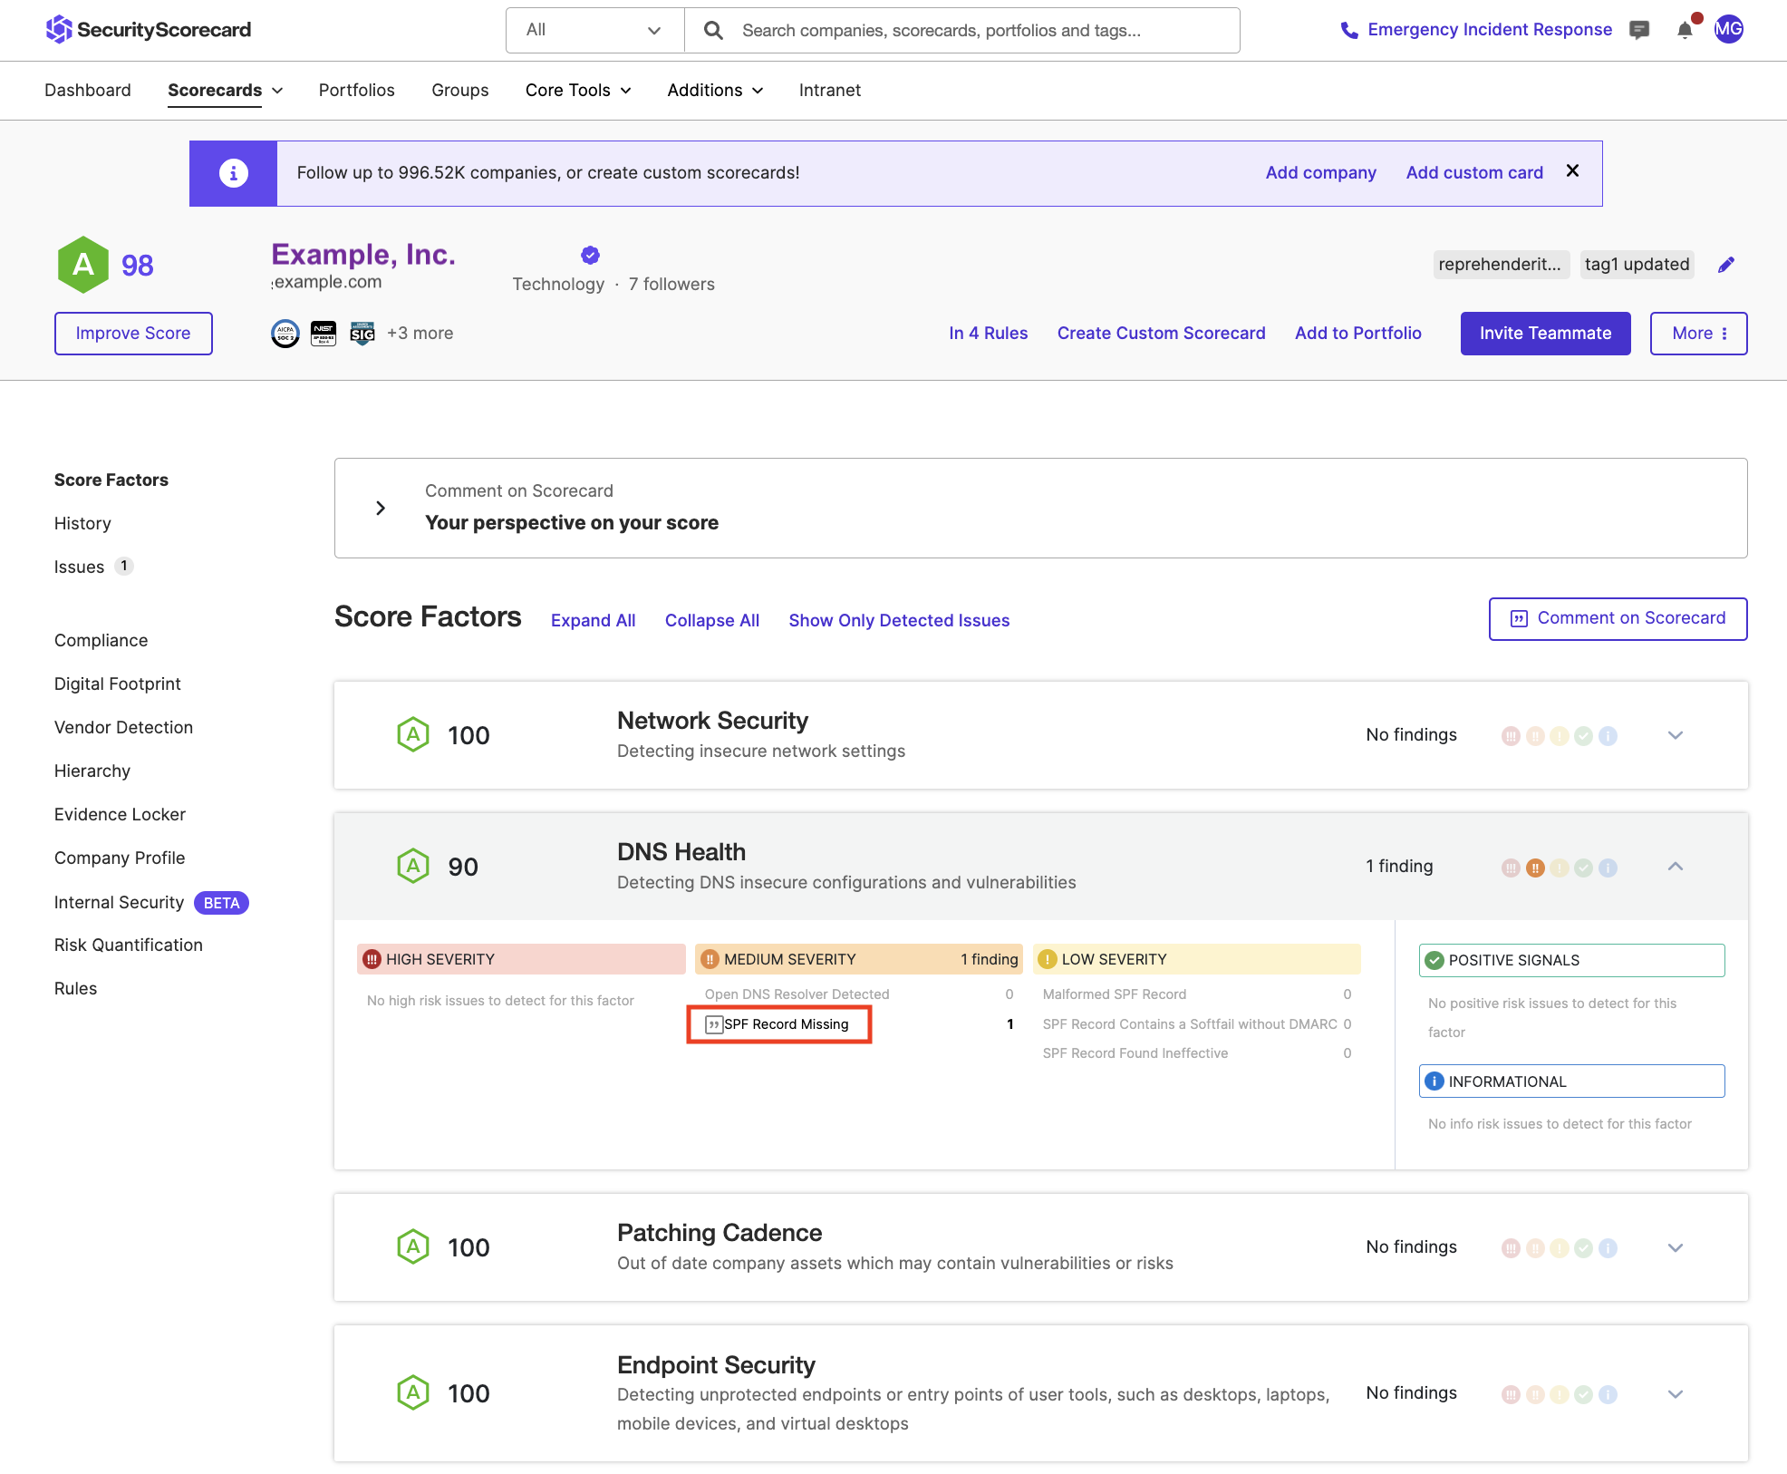Open the Core Tools menu
This screenshot has width=1787, height=1474.
coord(577,90)
